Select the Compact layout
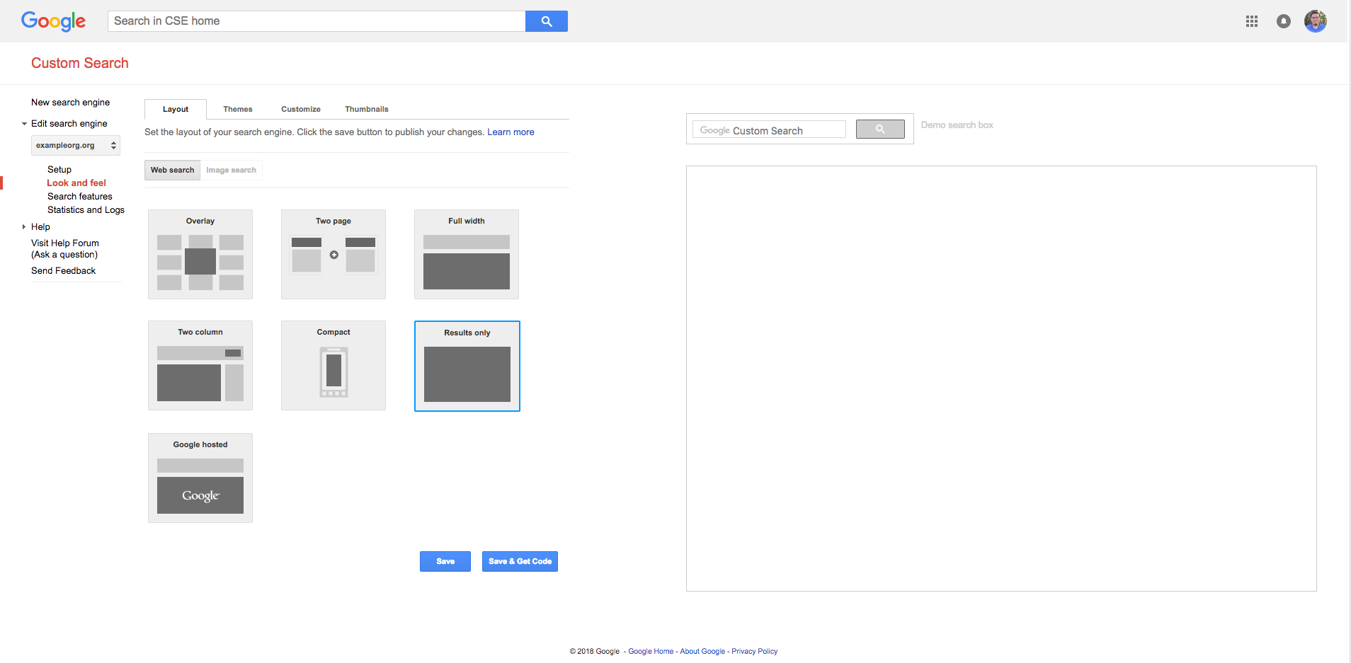 [334, 365]
